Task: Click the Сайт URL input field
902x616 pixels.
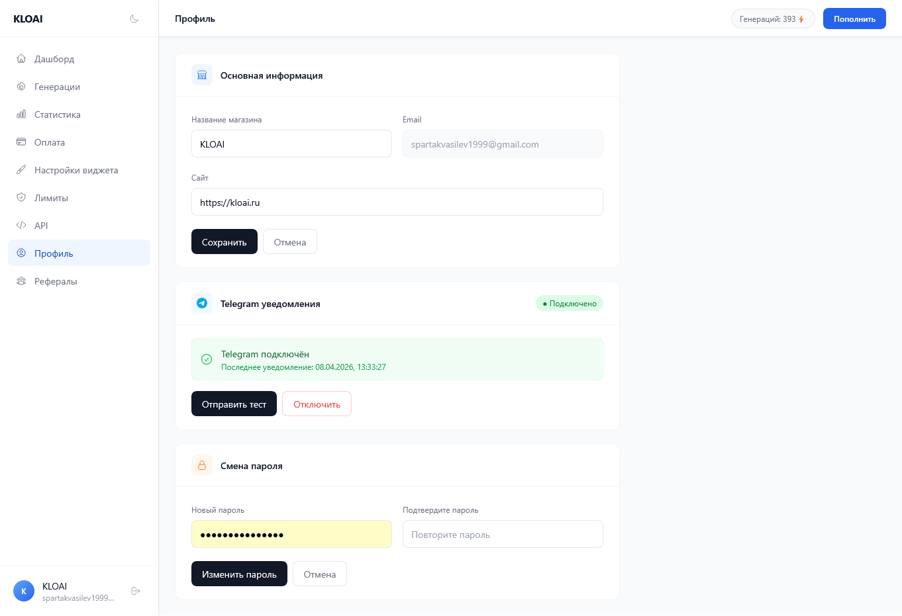Action: click(x=397, y=202)
